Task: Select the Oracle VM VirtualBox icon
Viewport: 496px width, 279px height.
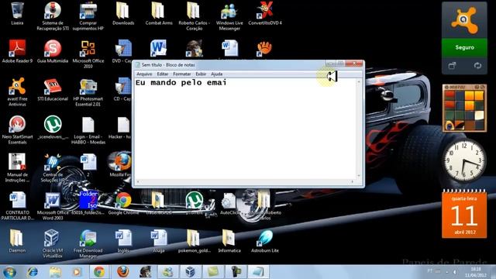Action: pos(53,243)
